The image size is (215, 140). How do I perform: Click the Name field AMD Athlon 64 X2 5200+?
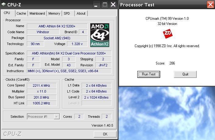pyautogui.click(x=57, y=26)
